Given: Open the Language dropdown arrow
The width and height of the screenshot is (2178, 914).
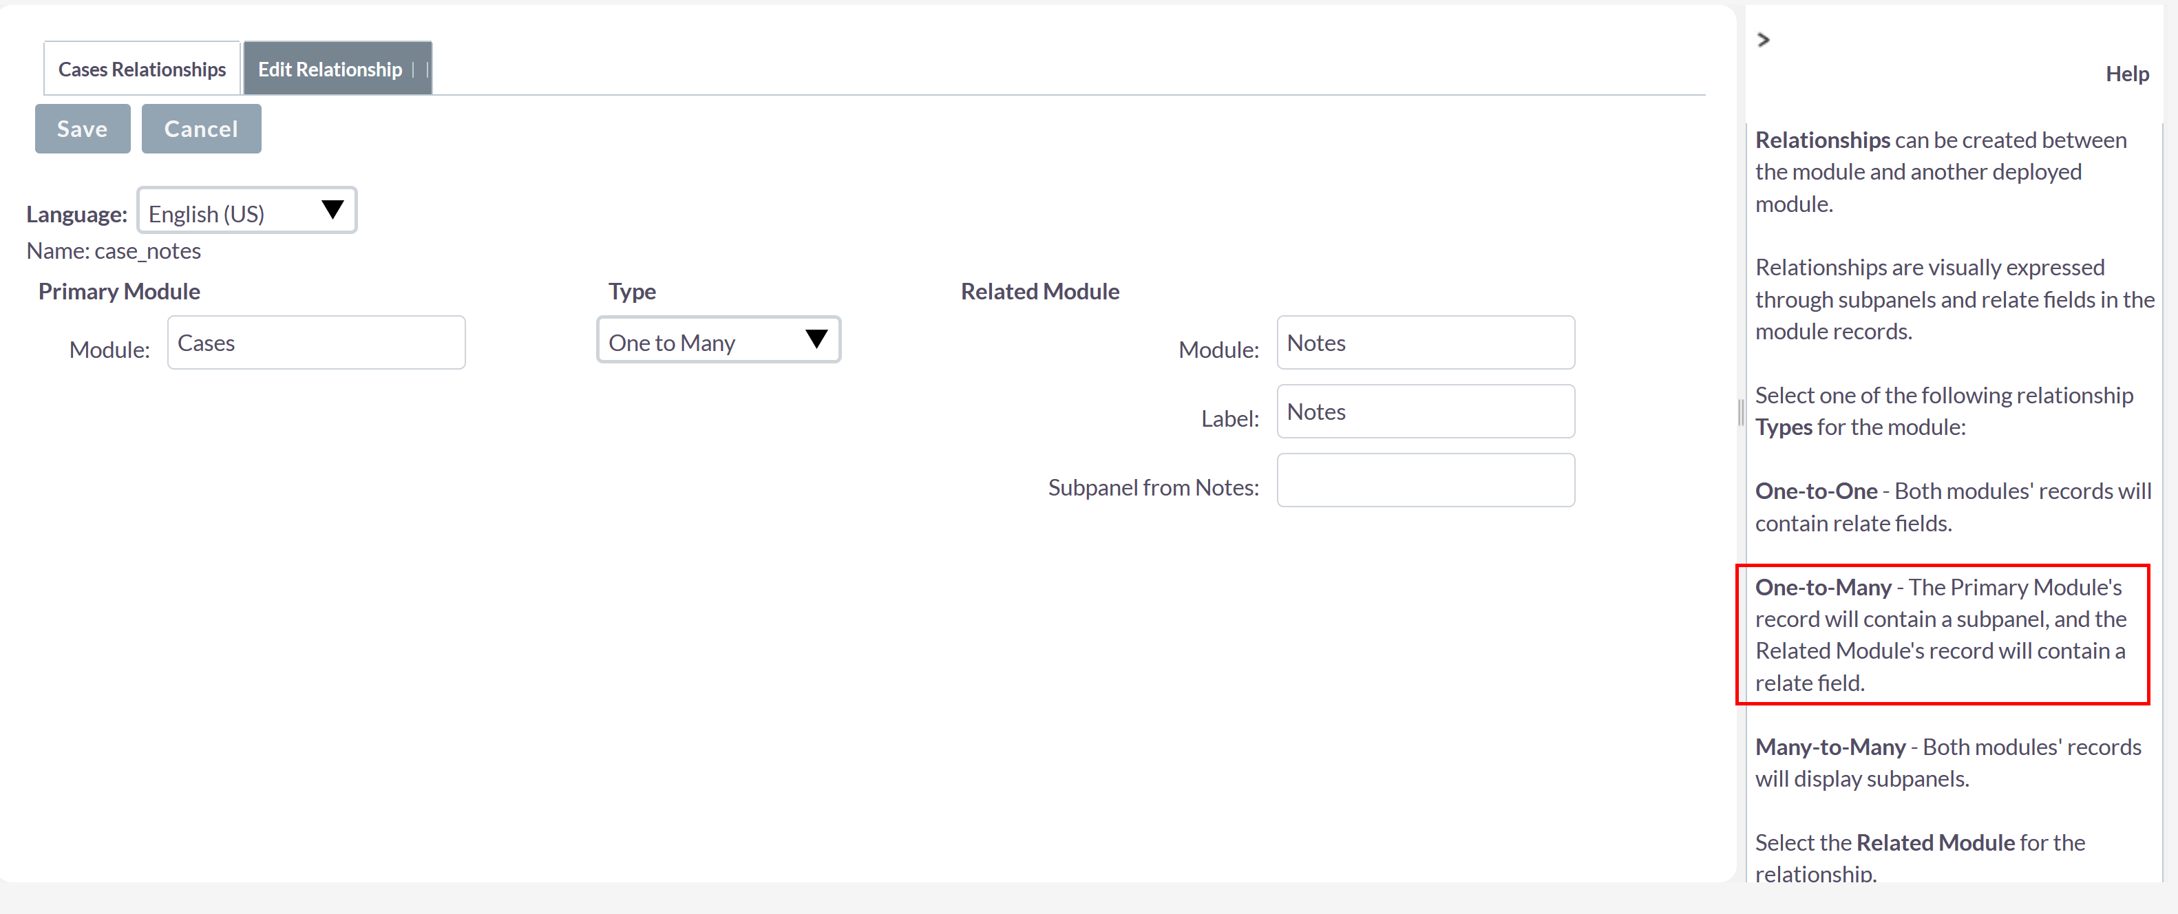Looking at the screenshot, I should click(332, 210).
